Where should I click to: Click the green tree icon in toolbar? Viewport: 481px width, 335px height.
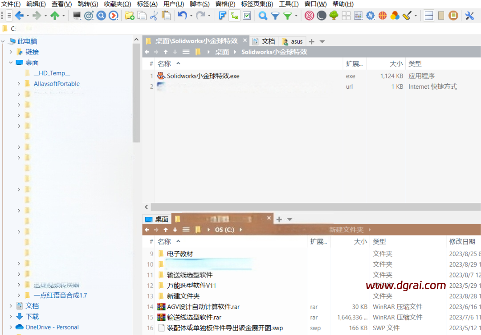pos(334,16)
